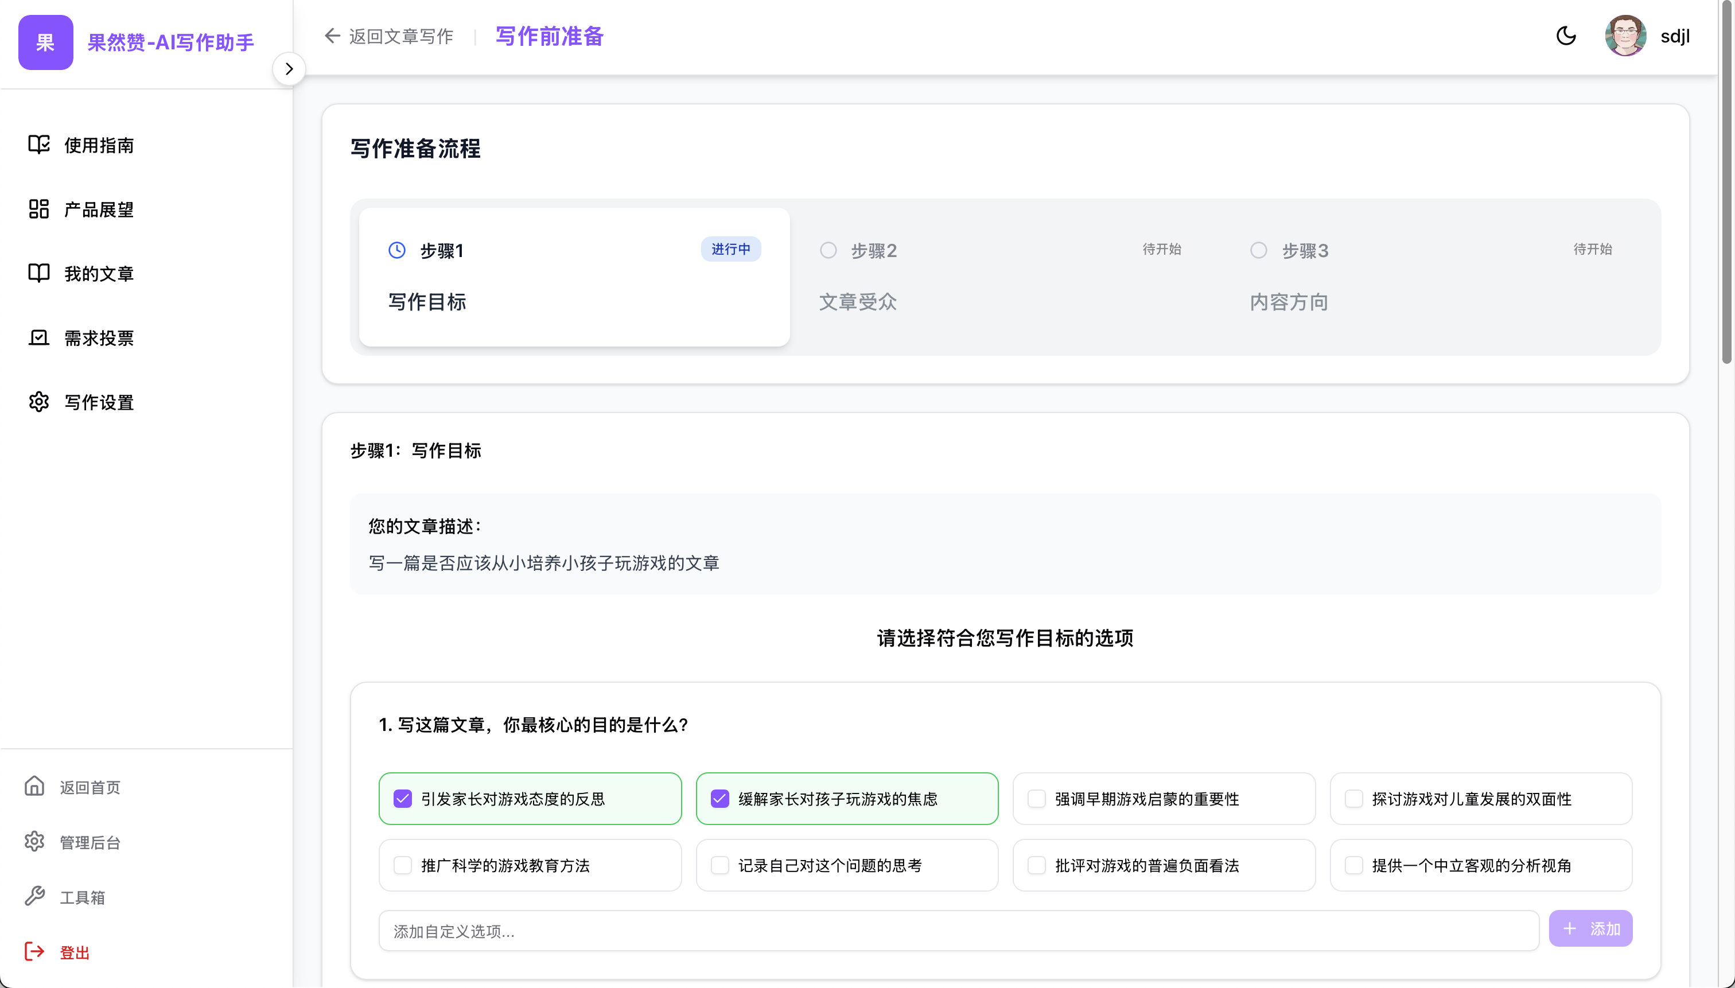This screenshot has height=988, width=1735.
Task: Collapse the sidebar with chevron button
Action: point(289,68)
